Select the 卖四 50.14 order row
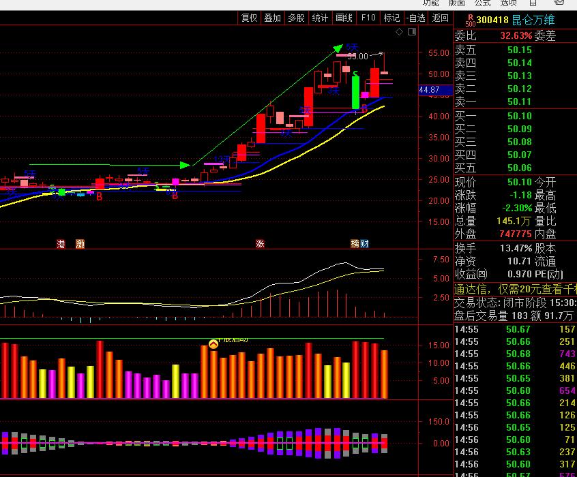The width and height of the screenshot is (577, 477). click(515, 63)
